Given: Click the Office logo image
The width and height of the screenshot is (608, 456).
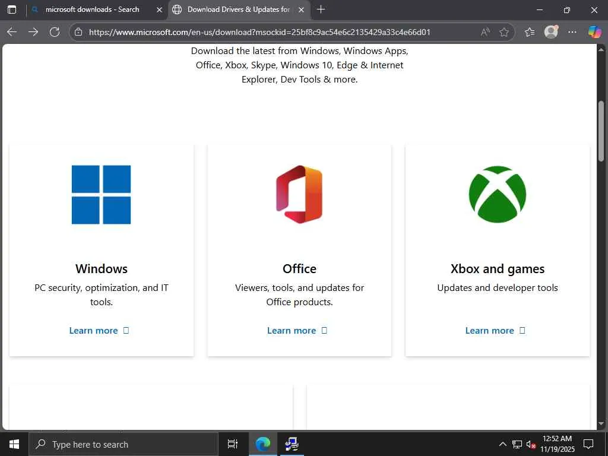Looking at the screenshot, I should 299,194.
